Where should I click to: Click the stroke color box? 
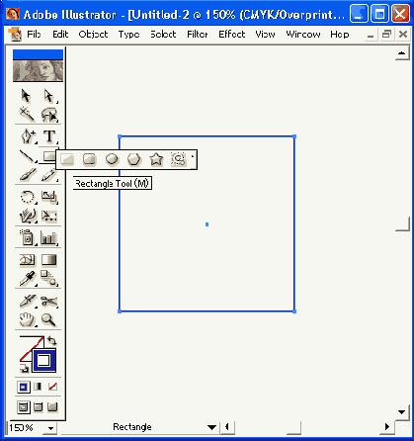(43, 360)
